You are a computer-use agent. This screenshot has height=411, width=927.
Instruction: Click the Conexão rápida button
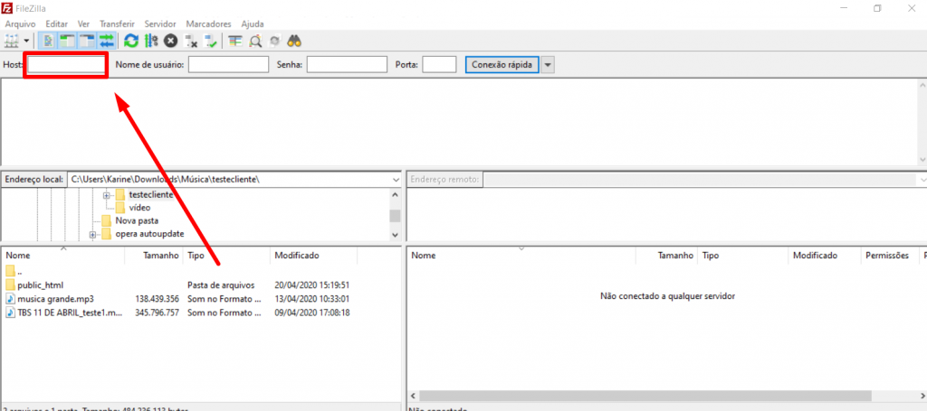coord(502,65)
